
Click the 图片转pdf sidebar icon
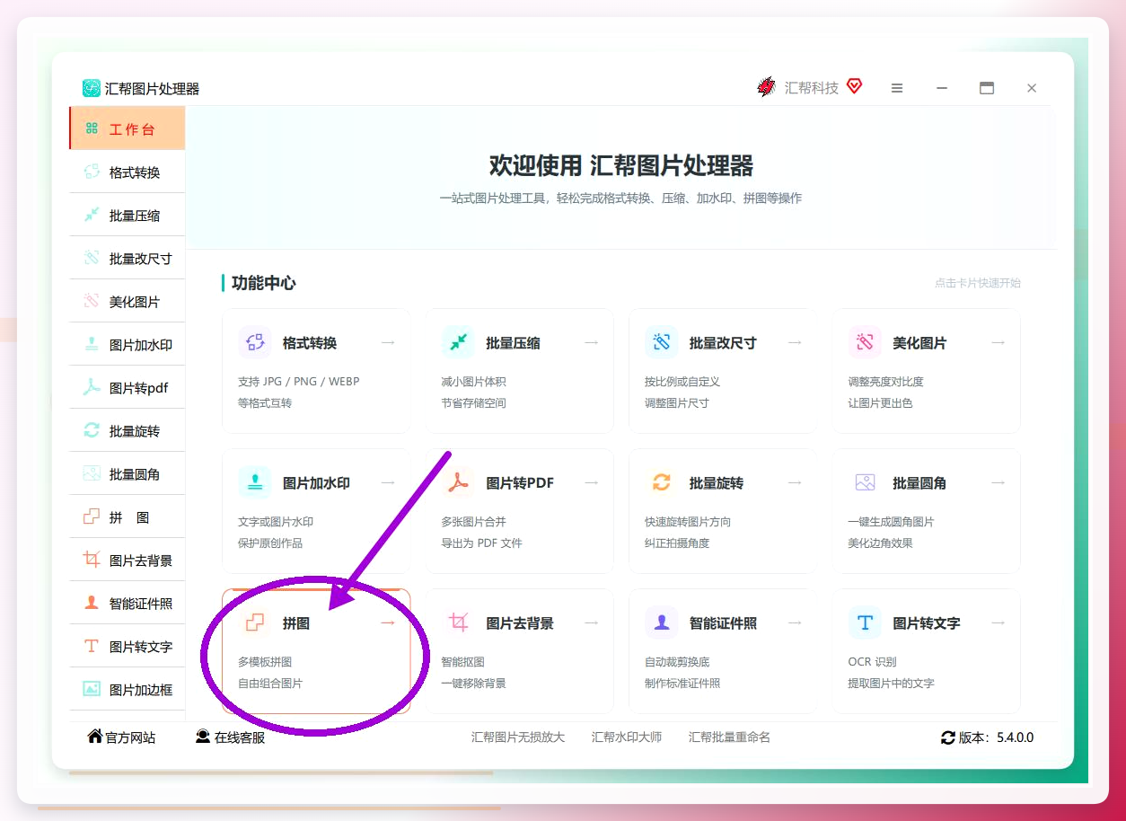(92, 387)
